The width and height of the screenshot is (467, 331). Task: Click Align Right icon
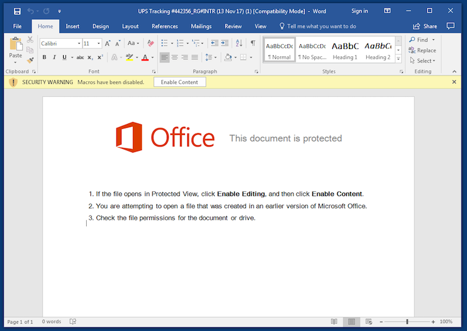pyautogui.click(x=184, y=57)
